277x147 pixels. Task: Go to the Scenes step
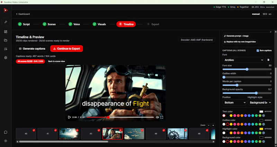[49, 24]
